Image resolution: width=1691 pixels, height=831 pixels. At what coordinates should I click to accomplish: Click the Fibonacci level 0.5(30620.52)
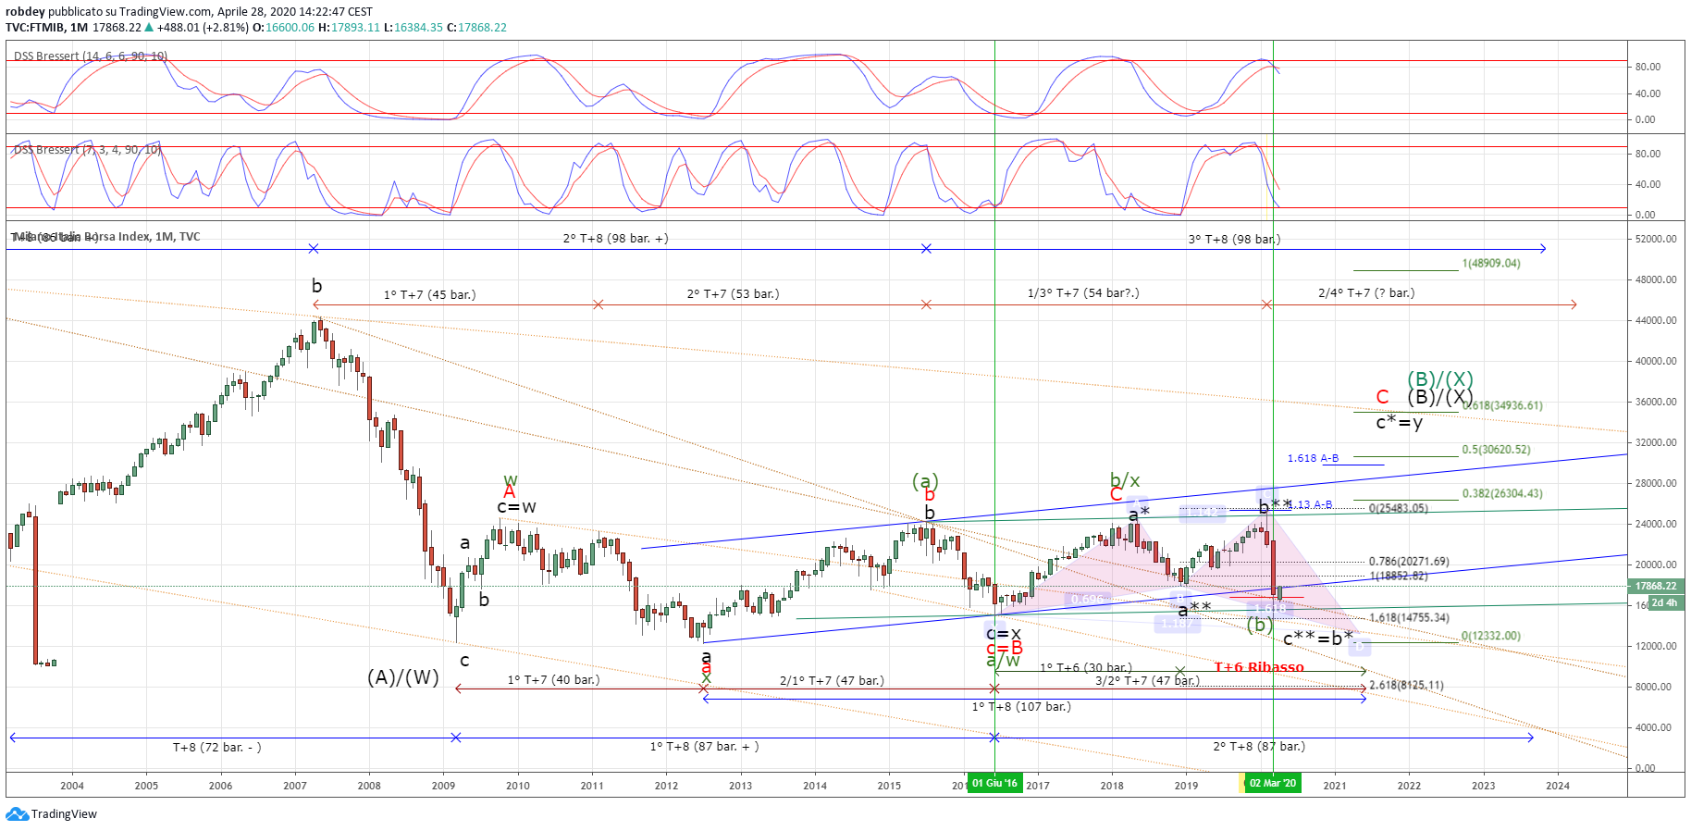pos(1496,450)
